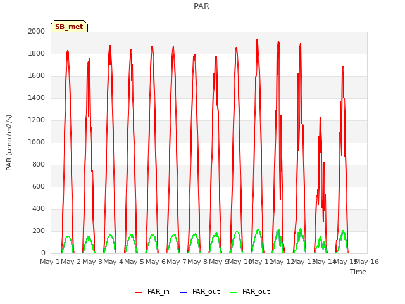Click the Time x-axis title
Screen dimensions: 405x304
pos(358,272)
